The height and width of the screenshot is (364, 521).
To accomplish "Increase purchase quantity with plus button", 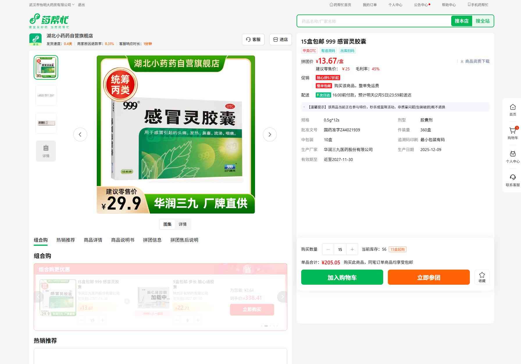I will click(x=352, y=249).
